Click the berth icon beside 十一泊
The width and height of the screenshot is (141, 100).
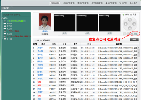5,24
